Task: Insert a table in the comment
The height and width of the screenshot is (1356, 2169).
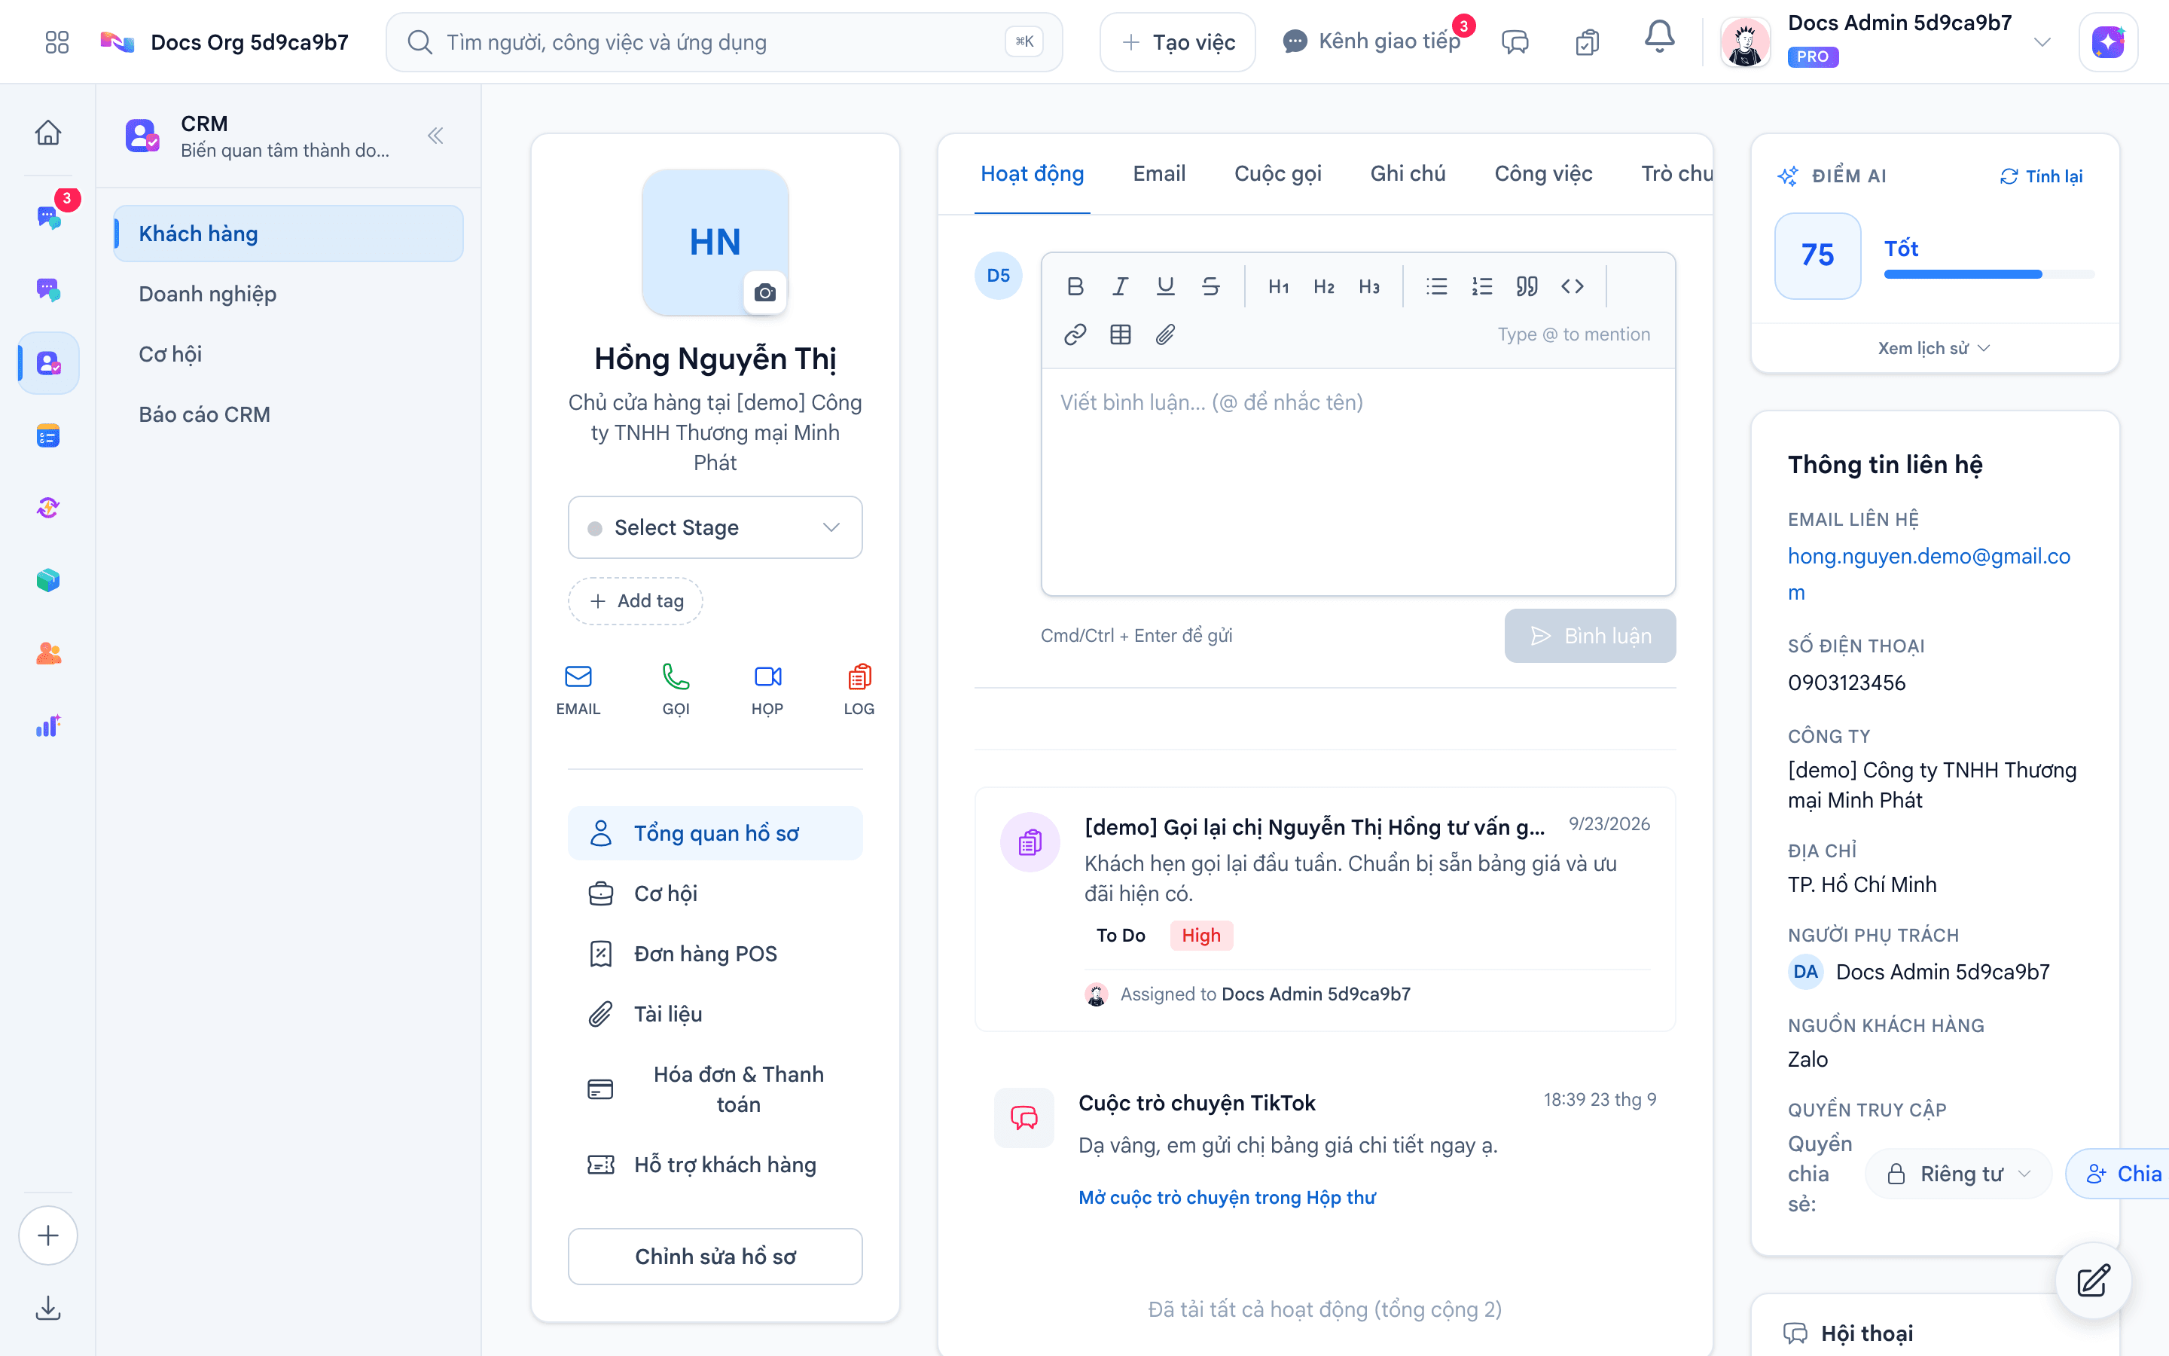Action: 1119,334
